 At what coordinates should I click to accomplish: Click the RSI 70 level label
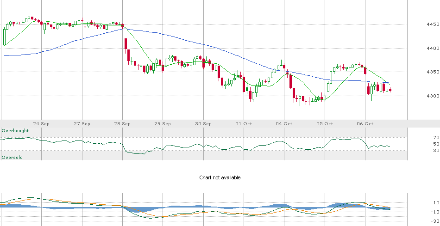pyautogui.click(x=436, y=138)
